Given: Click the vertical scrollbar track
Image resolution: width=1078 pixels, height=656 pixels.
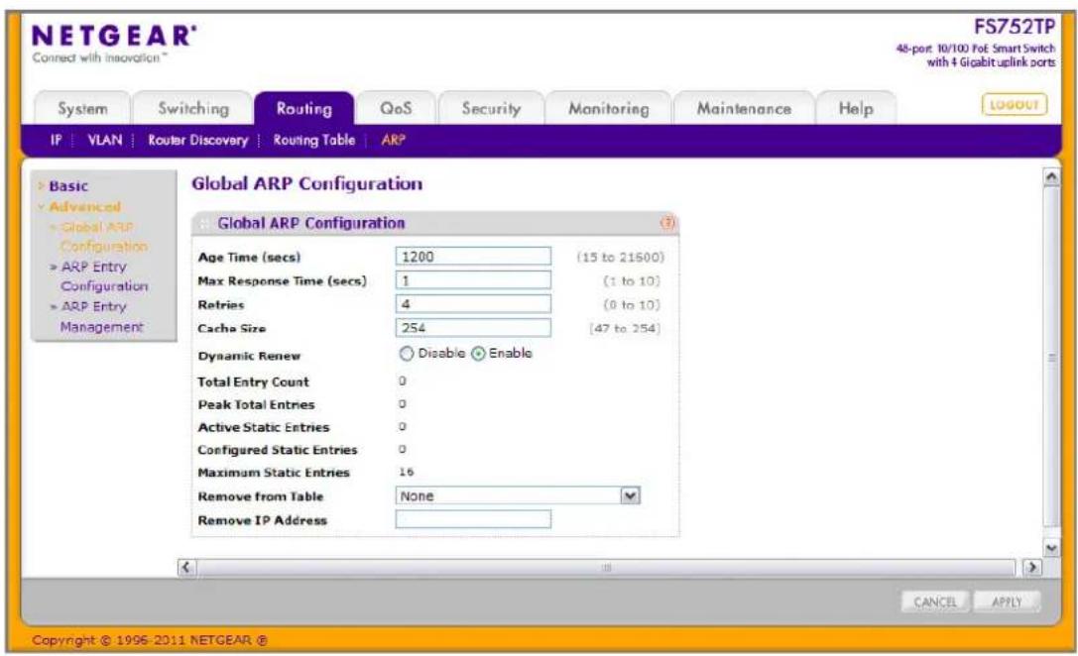Looking at the screenshot, I should (1051, 357).
